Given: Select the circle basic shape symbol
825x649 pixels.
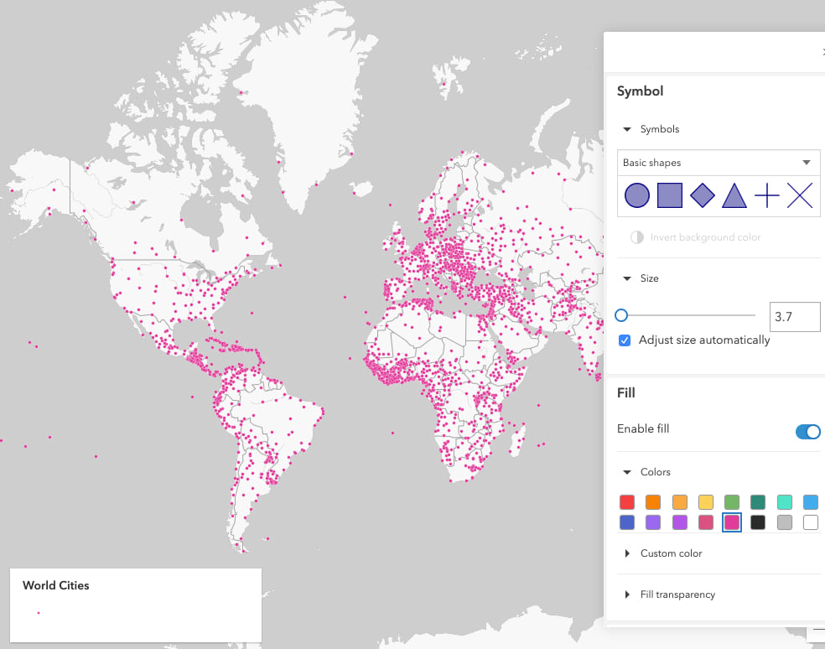Looking at the screenshot, I should (636, 196).
